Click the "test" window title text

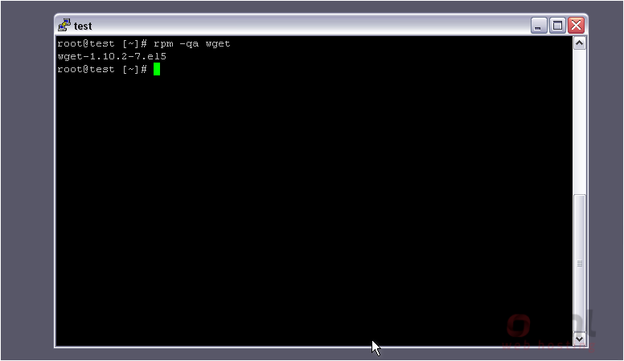[x=83, y=26]
